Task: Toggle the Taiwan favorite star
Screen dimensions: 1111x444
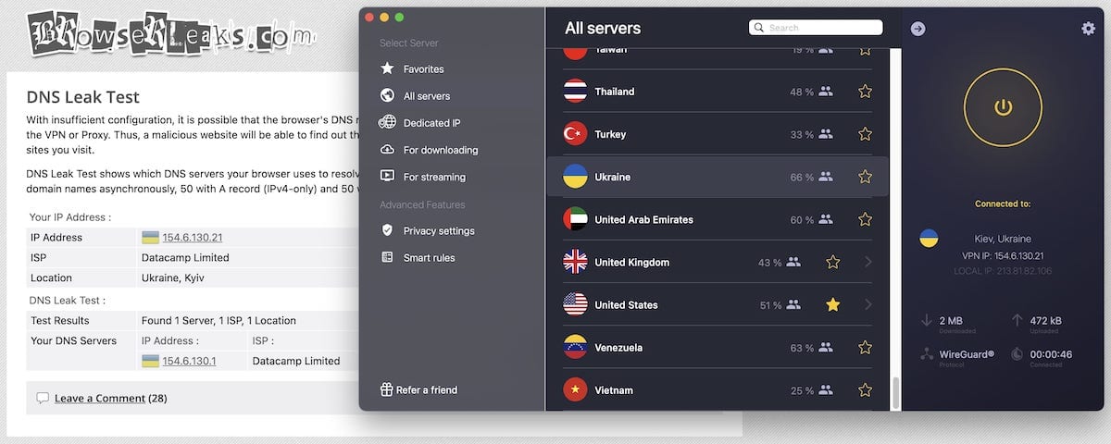Action: tap(865, 49)
